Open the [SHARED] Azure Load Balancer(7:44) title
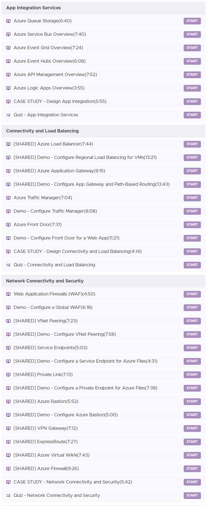The image size is (206, 506). tap(53, 144)
